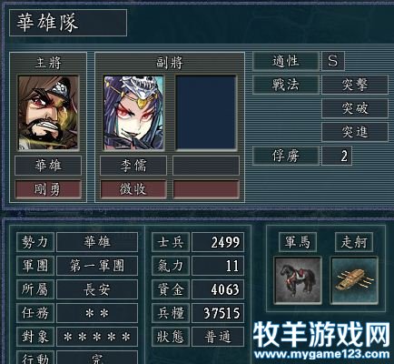
Task: Click the 華雄 name field under the portrait
Action: 48,166
